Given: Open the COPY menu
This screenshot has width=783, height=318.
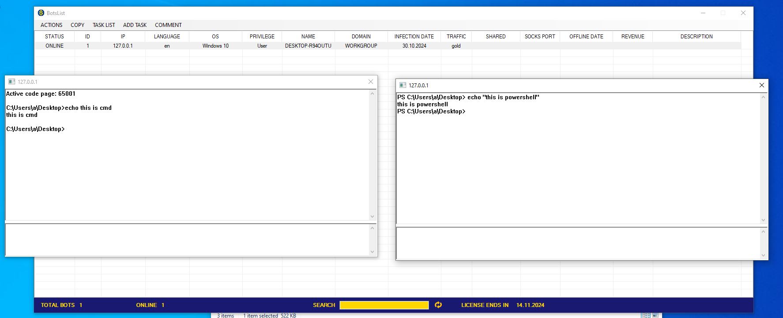Looking at the screenshot, I should (77, 25).
